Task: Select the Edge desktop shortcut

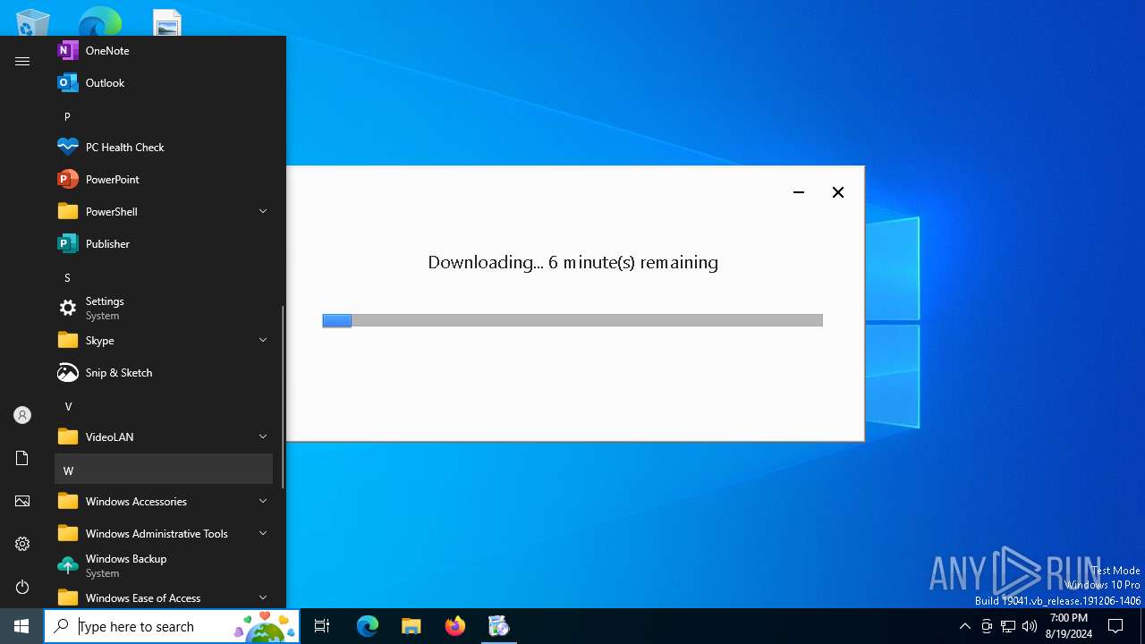Action: click(x=100, y=21)
